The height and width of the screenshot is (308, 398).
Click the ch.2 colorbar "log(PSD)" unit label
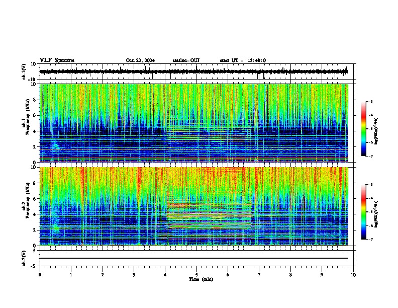[376, 214]
